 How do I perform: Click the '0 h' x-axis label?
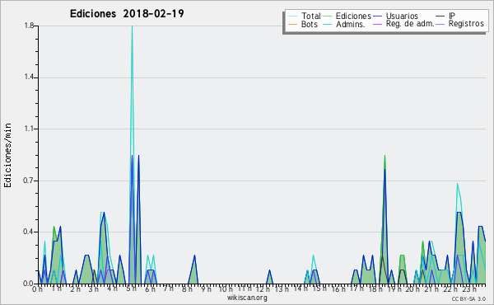coord(38,289)
